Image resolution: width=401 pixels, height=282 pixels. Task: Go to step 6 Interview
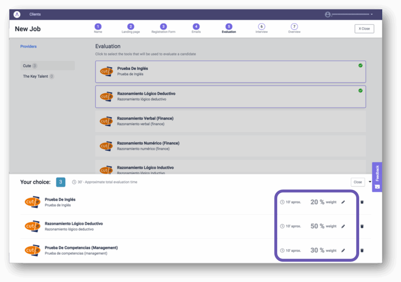pos(262,28)
